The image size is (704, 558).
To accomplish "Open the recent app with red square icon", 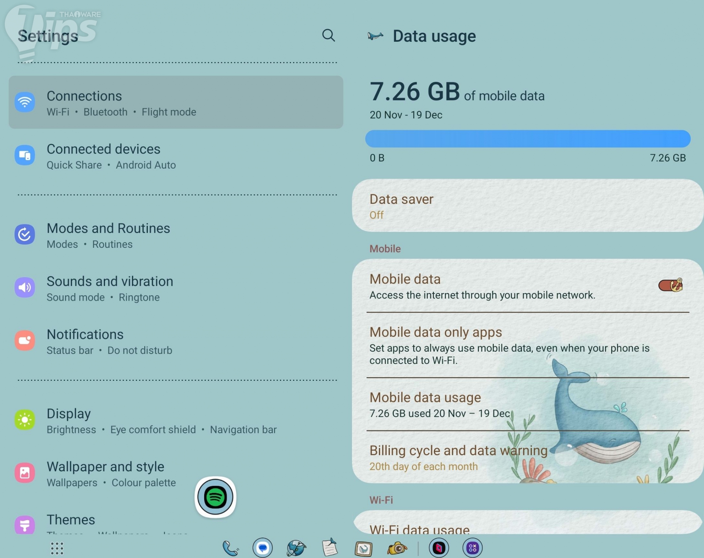I will click(439, 548).
